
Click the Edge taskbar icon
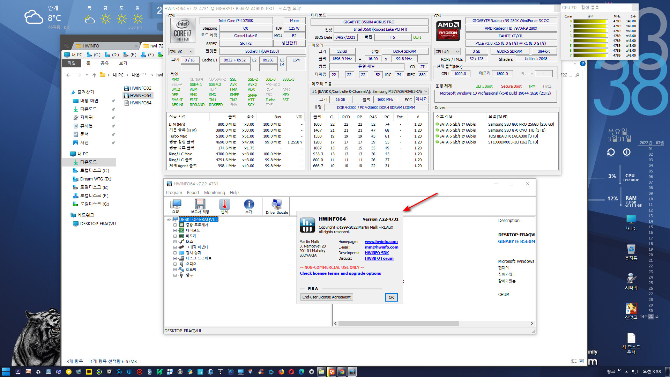point(301,372)
